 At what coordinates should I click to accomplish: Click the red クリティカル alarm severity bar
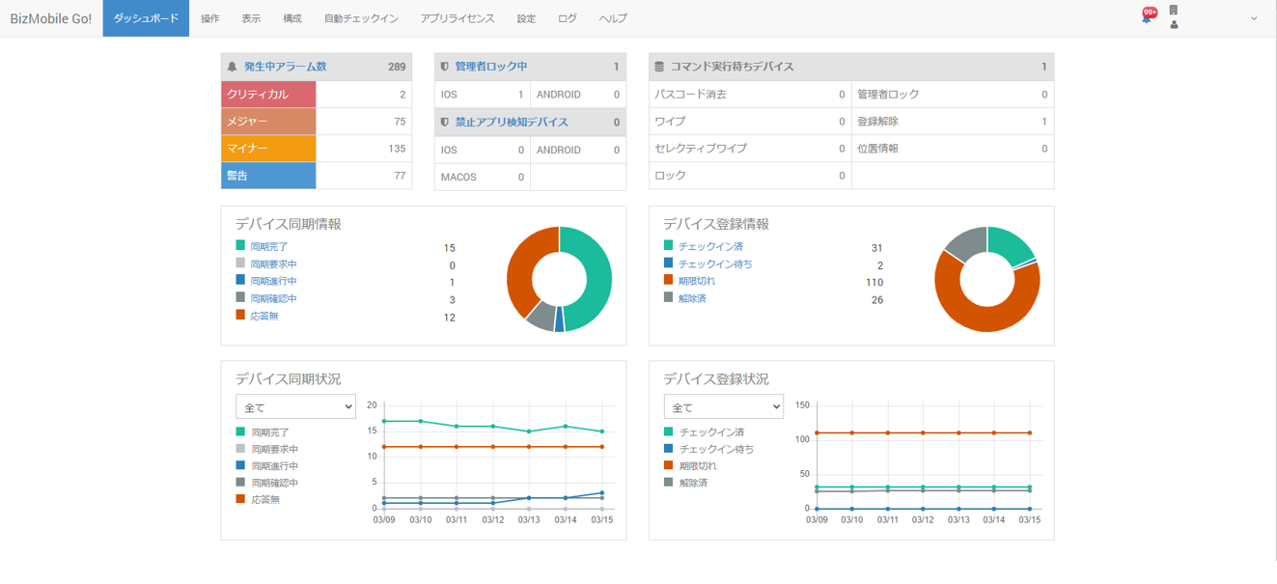click(268, 95)
